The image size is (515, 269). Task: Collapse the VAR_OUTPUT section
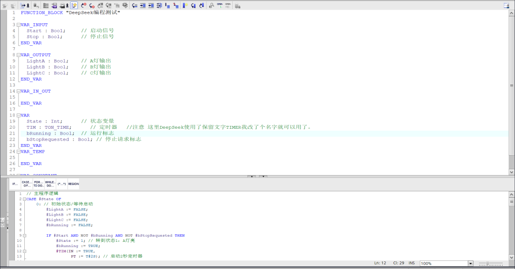[x=19, y=55]
